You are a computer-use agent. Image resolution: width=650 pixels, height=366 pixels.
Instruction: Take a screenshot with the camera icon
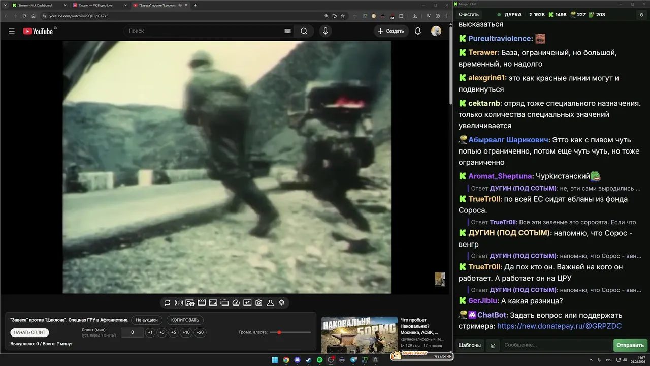coord(259,302)
